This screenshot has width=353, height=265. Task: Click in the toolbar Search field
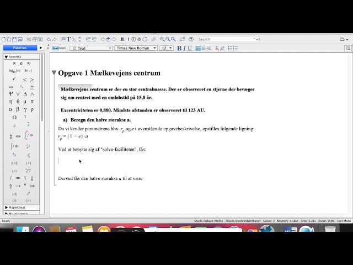click(x=229, y=39)
